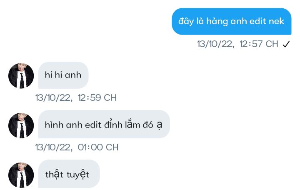Select the blue "đây là hàng anh edit nek" bubble

[232, 21]
